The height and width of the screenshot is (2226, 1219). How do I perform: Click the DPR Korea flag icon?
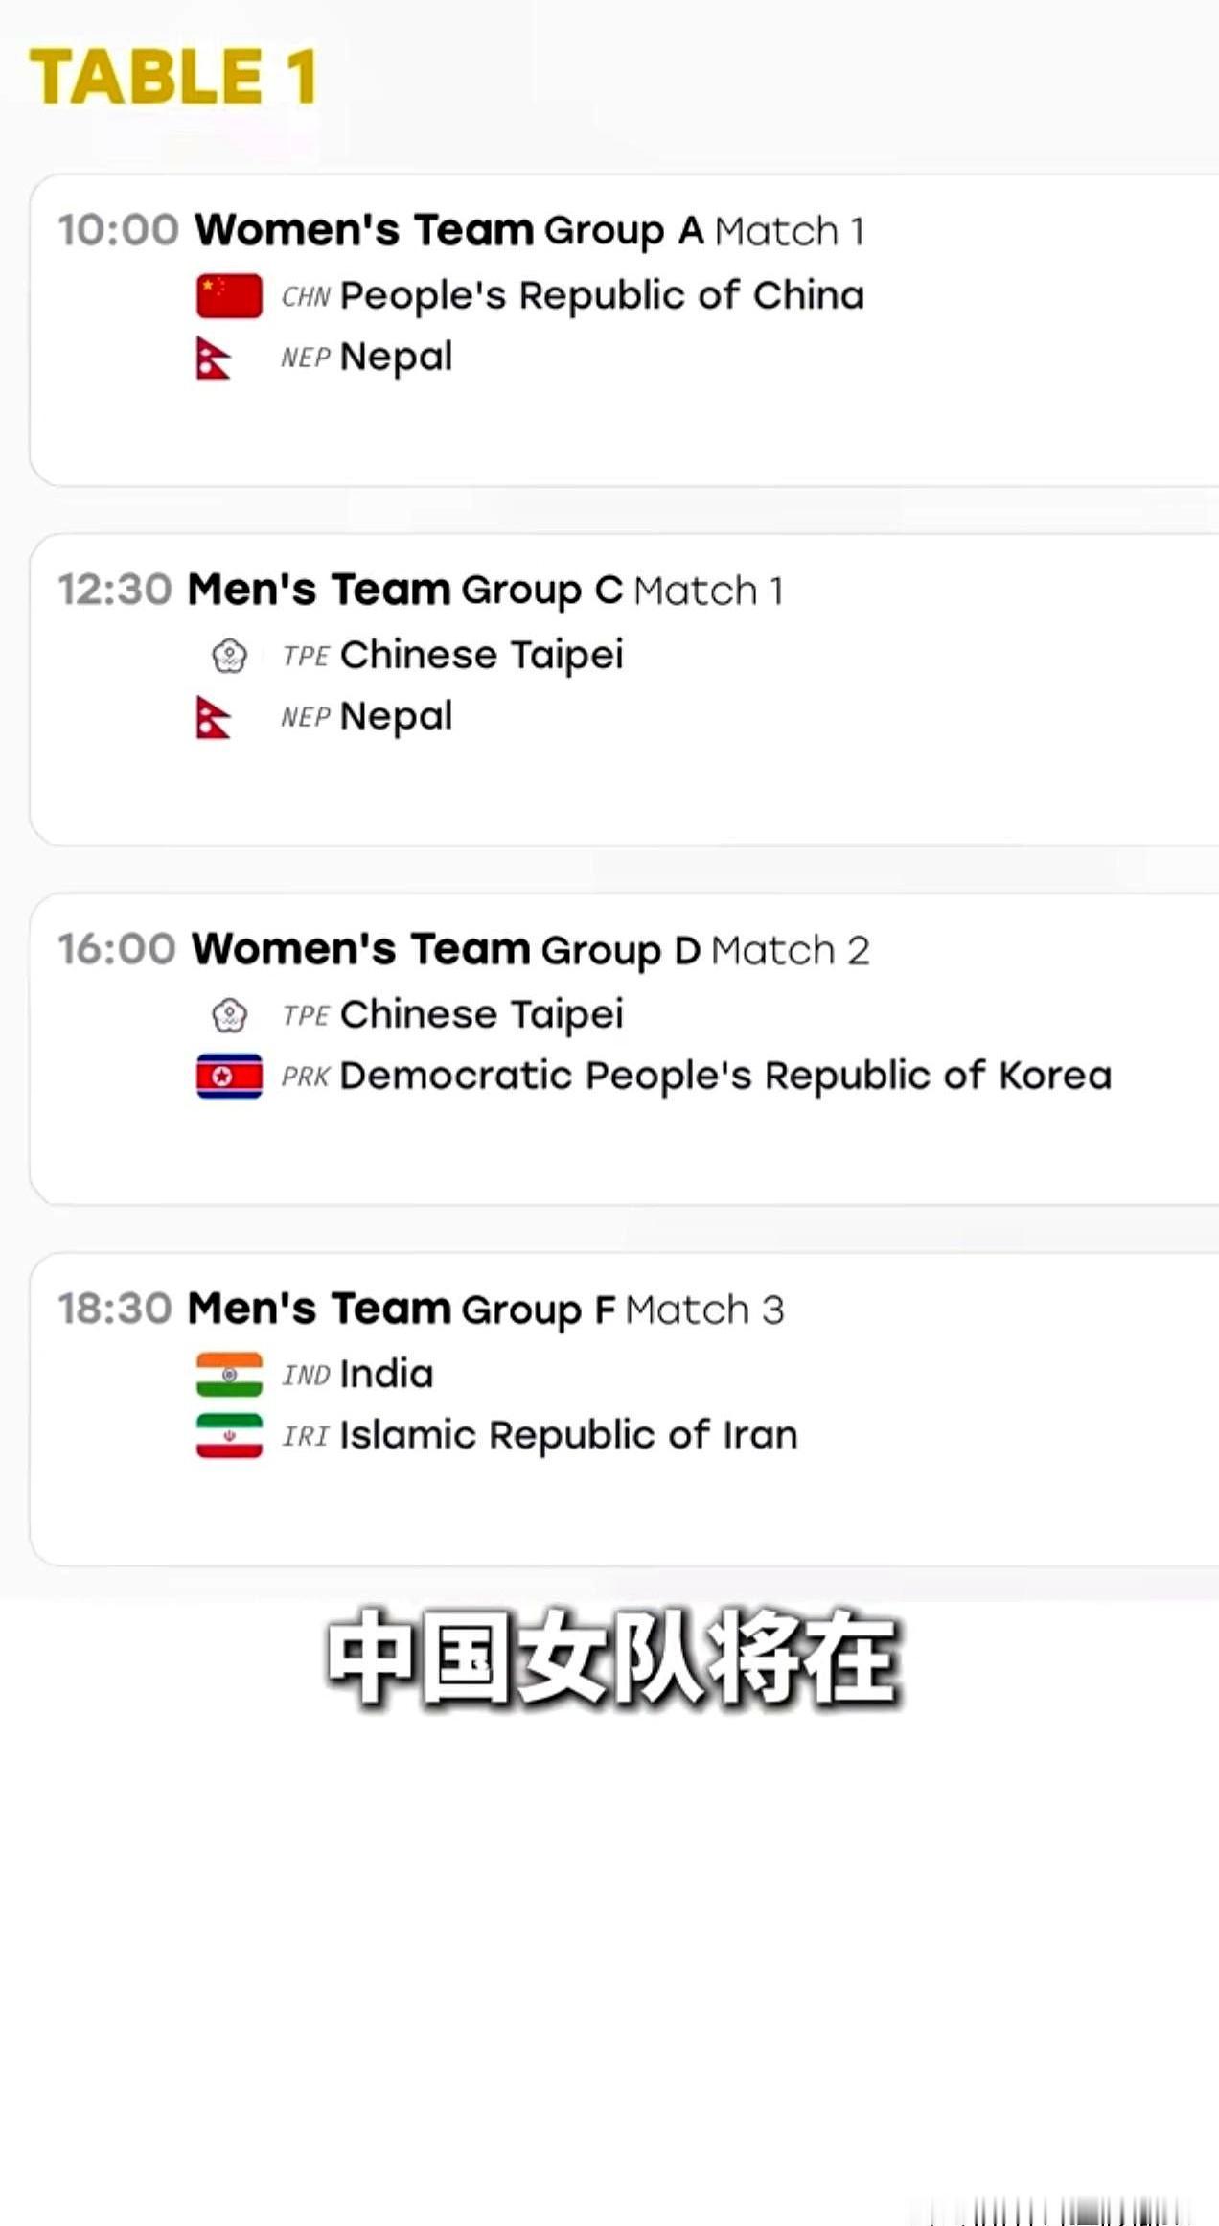[229, 1076]
